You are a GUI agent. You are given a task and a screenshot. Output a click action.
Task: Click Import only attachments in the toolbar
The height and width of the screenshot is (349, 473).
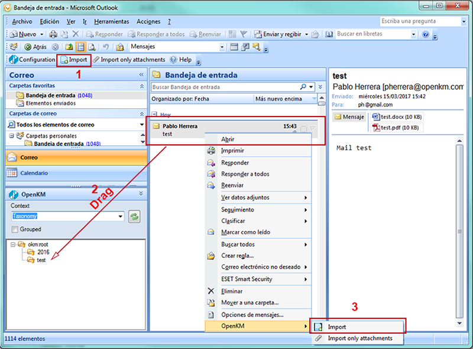(129, 60)
